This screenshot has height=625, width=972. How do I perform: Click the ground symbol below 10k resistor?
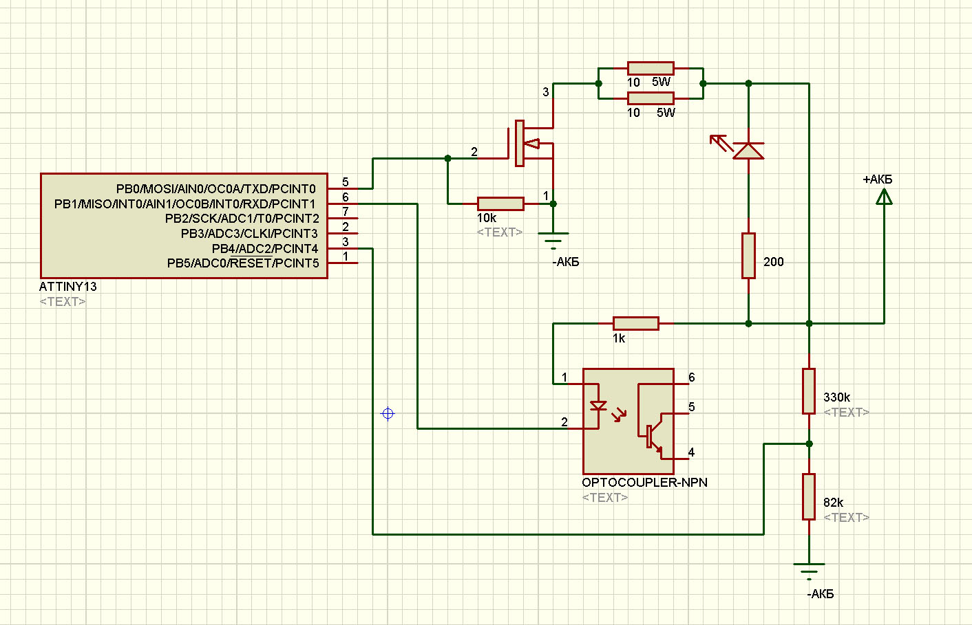pos(553,241)
